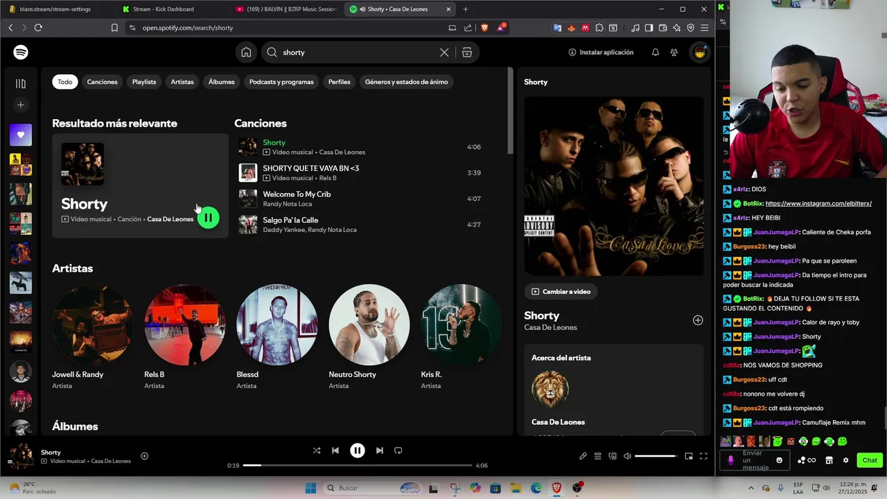Select the Playlists filter chip
The height and width of the screenshot is (499, 887).
(144, 82)
